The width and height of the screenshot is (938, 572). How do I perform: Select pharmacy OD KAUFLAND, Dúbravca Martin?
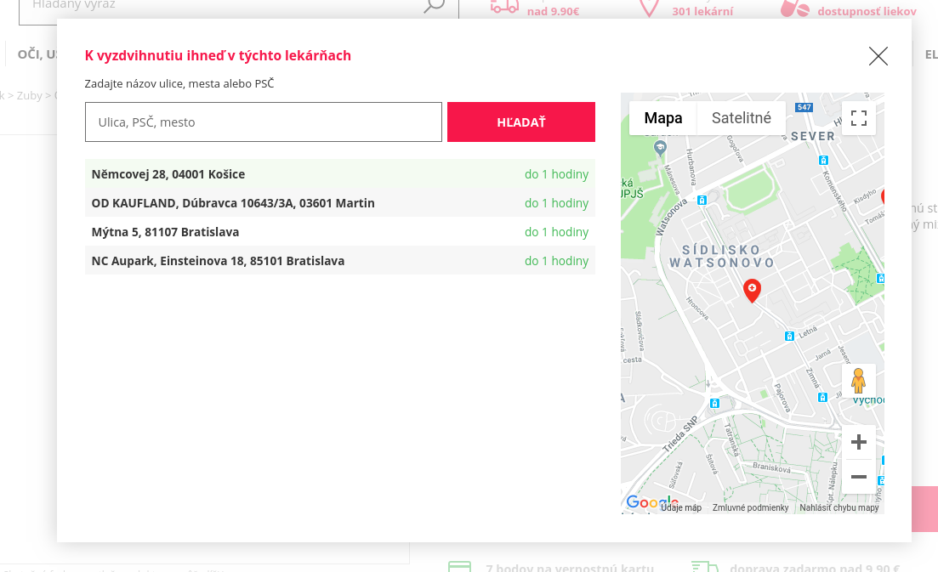340,203
